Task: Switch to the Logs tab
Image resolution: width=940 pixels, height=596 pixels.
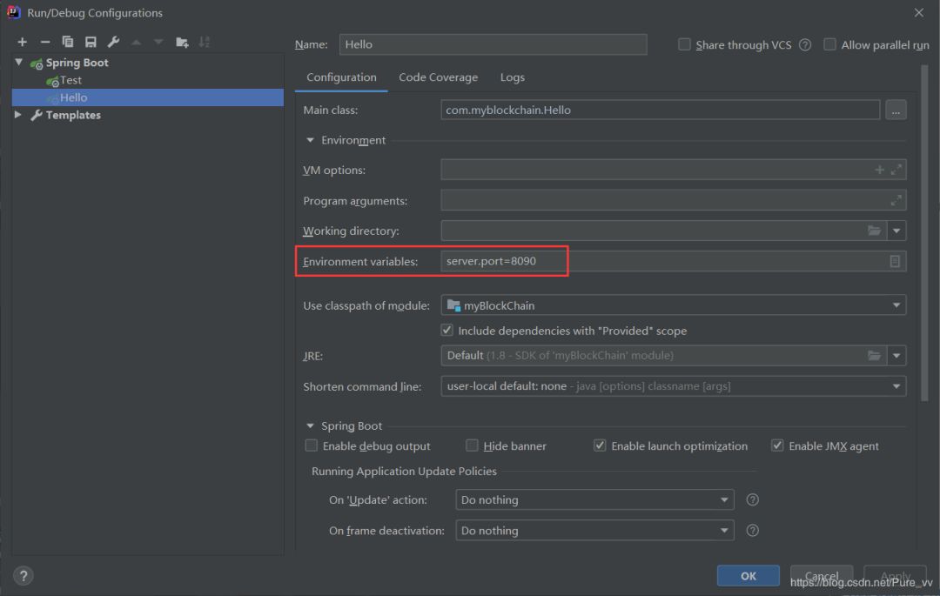Action: 512,77
